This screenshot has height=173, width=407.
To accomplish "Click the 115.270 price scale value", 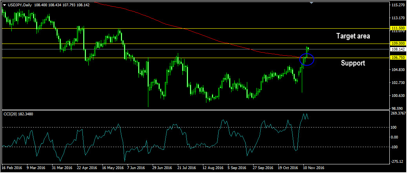I will 399,5.
